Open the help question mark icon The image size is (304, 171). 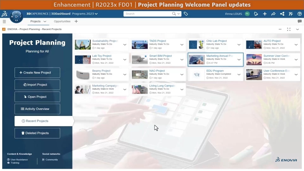(x=300, y=14)
